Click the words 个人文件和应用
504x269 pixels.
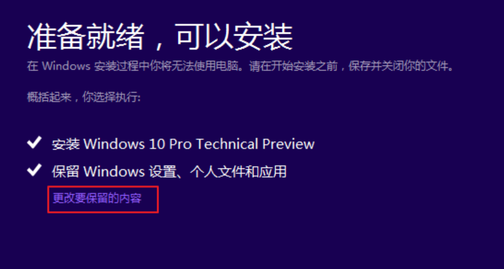pos(238,172)
